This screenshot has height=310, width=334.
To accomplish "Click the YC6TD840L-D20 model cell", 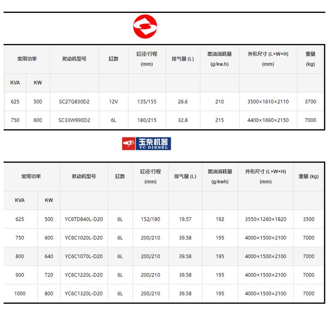I will click(84, 219).
